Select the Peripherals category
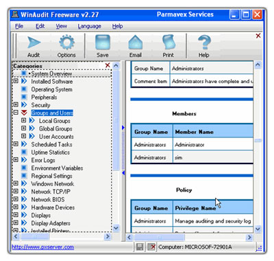 click(x=44, y=97)
